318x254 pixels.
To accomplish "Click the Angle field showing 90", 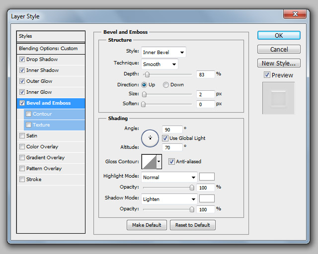I will click(x=172, y=129).
